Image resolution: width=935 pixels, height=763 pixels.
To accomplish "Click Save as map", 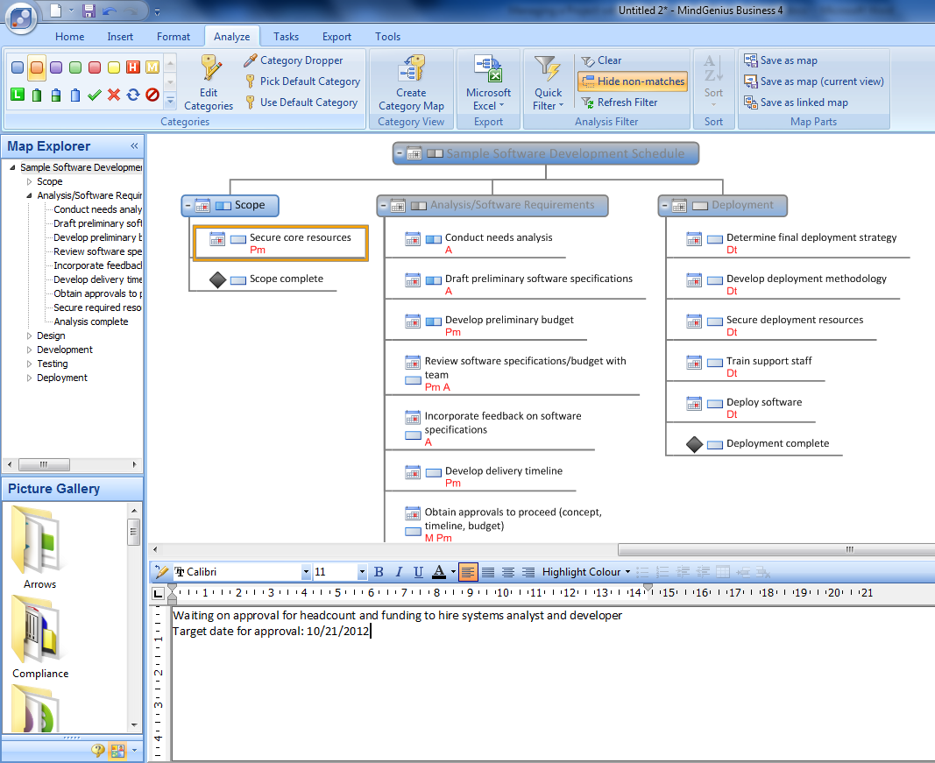I will click(781, 60).
